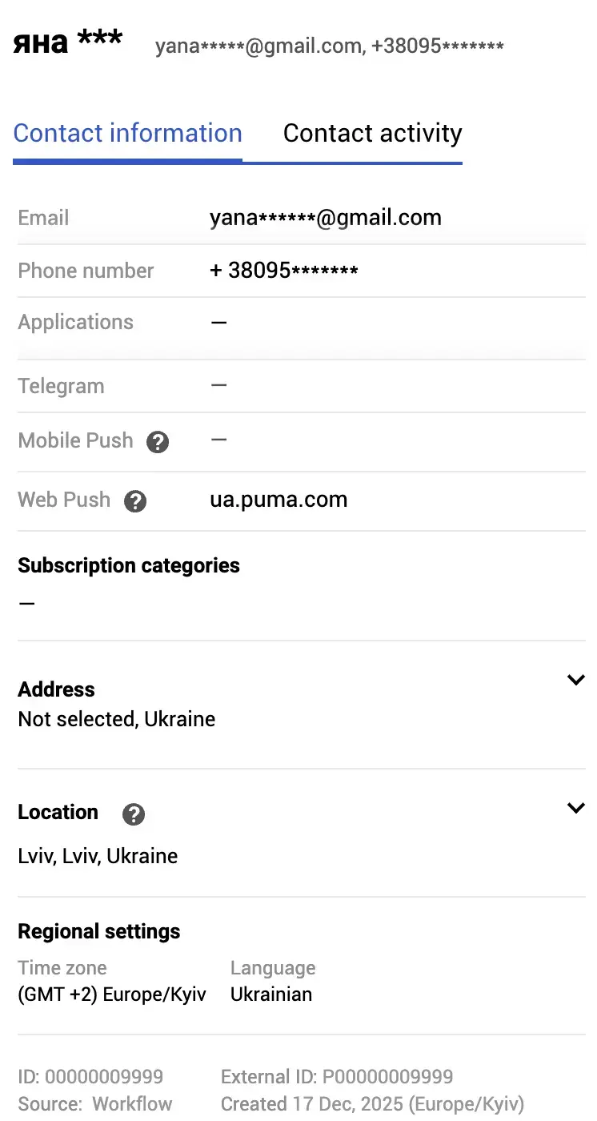Open the Language setting Ukrainian
The image size is (597, 1121).
tap(273, 994)
